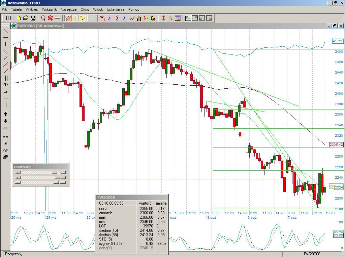Viewport: 345px width, 258px height.
Task: Open file using the folder icon
Action: coord(26,18)
